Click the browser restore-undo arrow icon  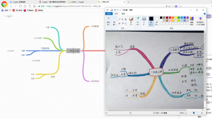pos(30,6)
